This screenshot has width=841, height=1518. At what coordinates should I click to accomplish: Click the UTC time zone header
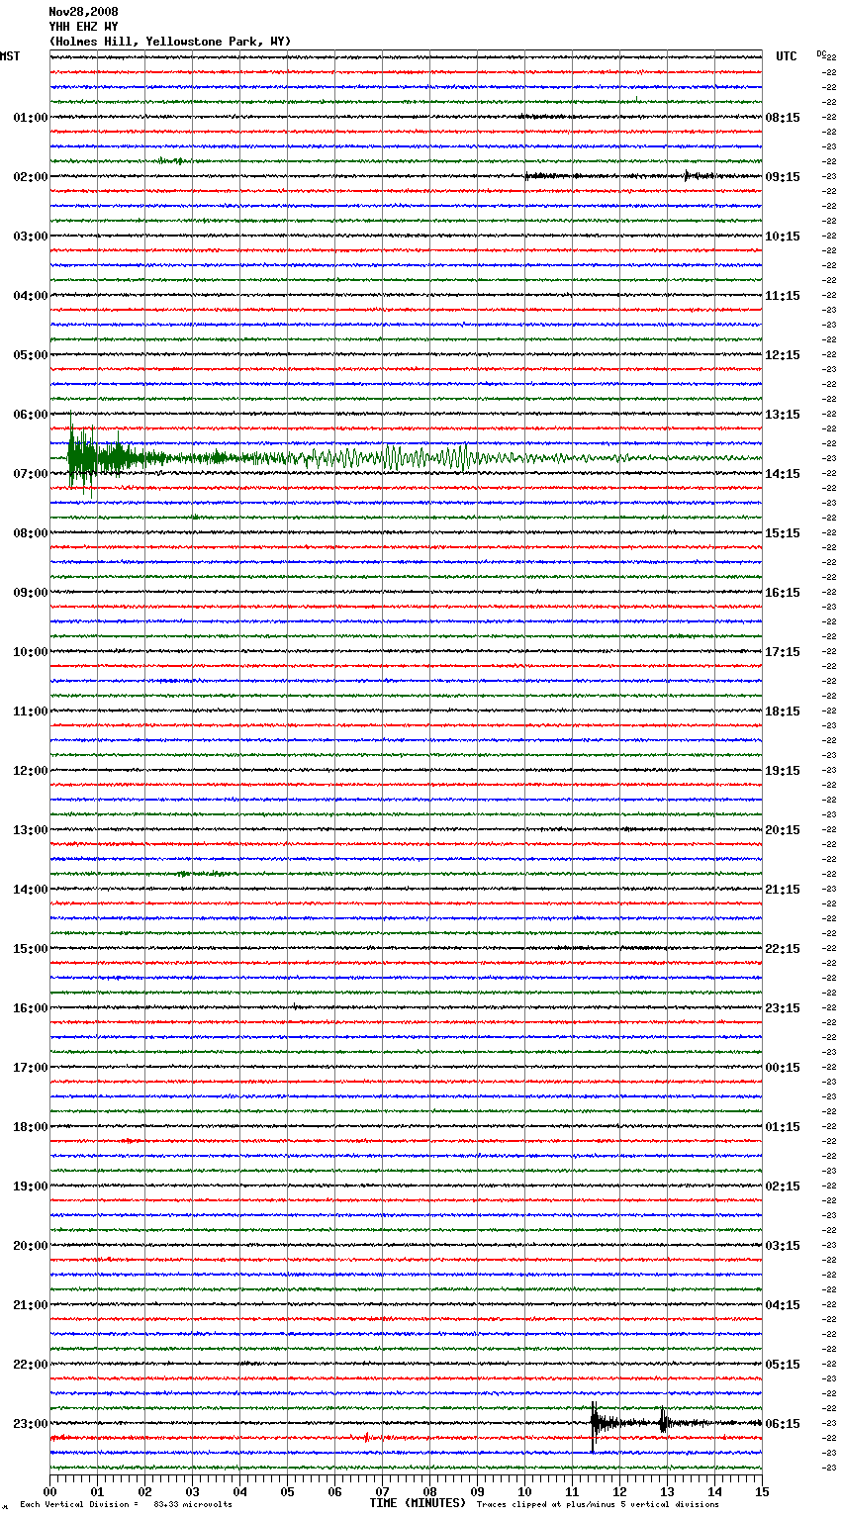tap(787, 56)
